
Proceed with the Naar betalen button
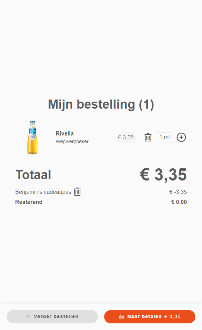[x=150, y=316]
